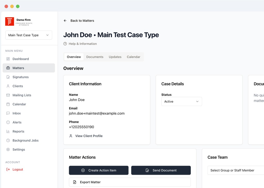Switch to the Documents tab

point(95,57)
